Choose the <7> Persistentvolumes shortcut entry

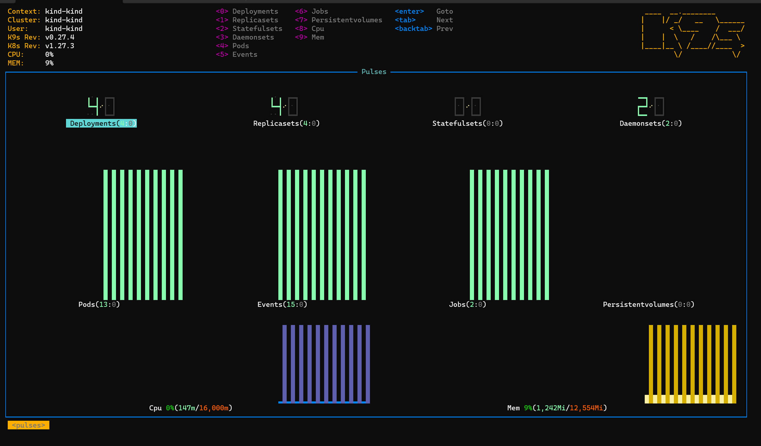[x=338, y=20]
